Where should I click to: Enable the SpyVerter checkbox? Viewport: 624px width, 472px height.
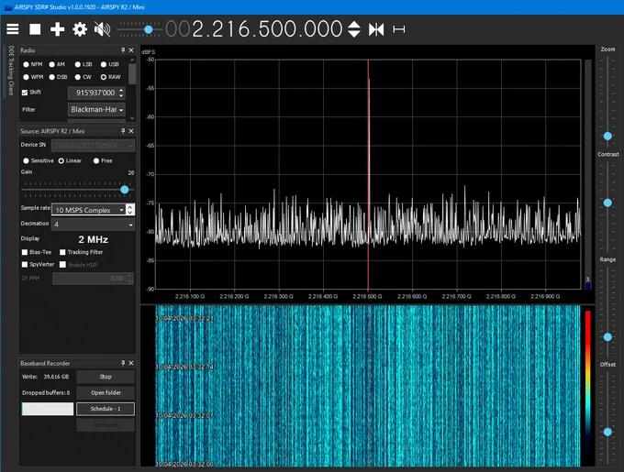coord(25,264)
